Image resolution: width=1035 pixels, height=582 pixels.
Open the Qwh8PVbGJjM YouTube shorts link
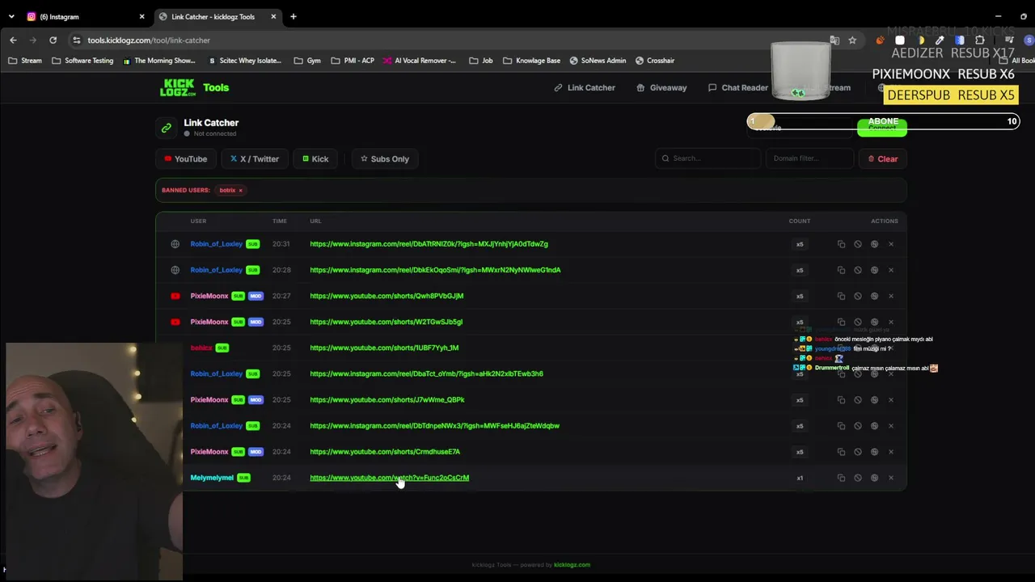point(387,296)
